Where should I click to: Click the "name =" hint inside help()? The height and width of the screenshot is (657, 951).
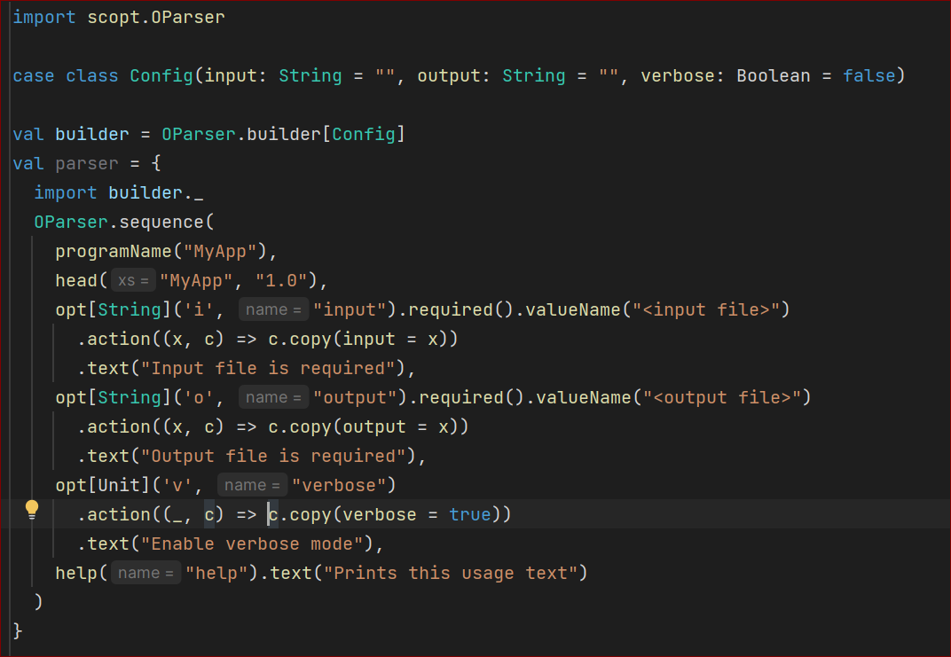(x=145, y=573)
